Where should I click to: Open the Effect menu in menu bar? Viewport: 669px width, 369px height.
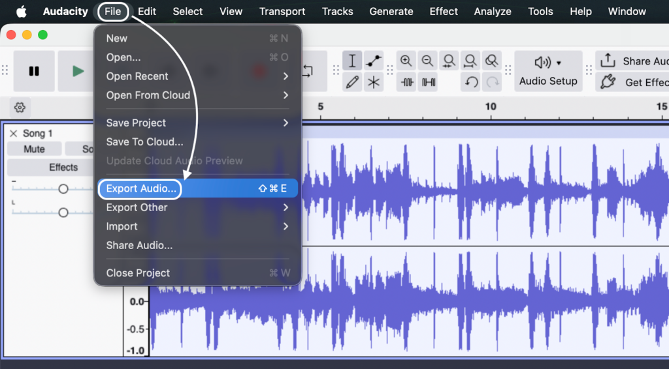[x=444, y=11]
